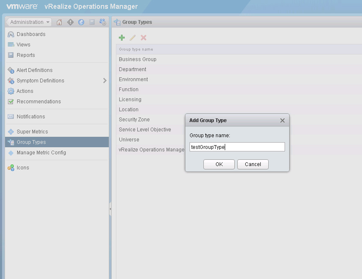Collapse the left navigation pane handle

pos(110,209)
